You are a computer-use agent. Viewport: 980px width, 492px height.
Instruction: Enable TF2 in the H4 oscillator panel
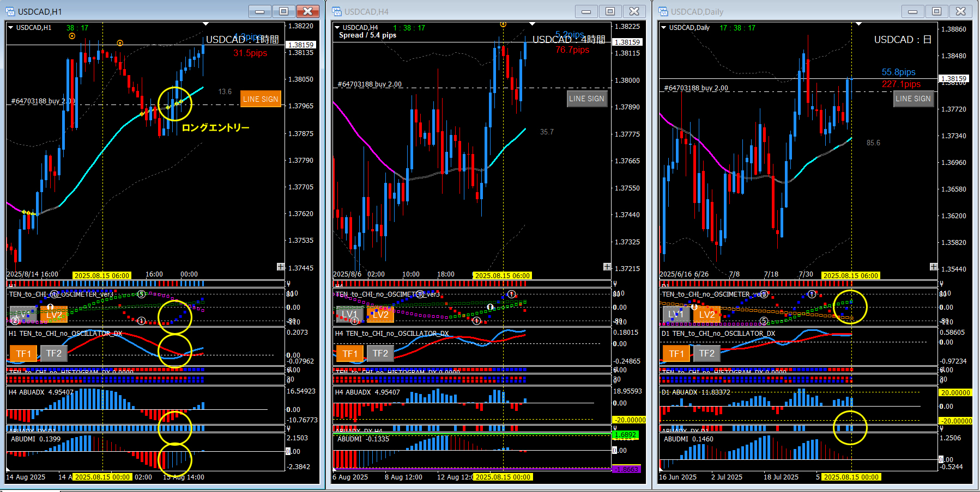point(380,354)
